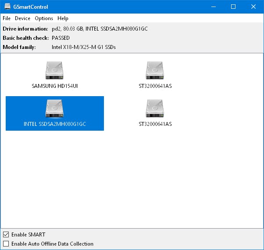This screenshot has height=250, width=264.
Task: Open the File menu
Action: coord(7,18)
